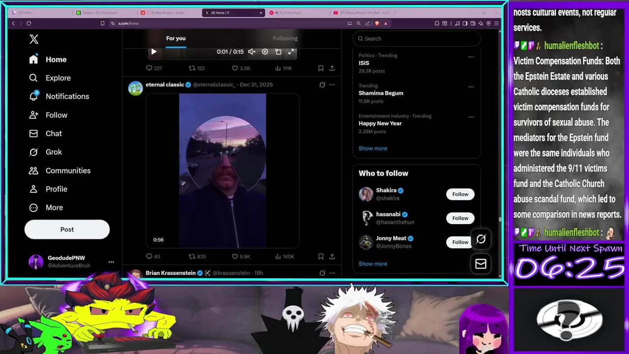Image resolution: width=629 pixels, height=354 pixels.
Task: View analytics on the 111K views post
Action: pyautogui.click(x=284, y=68)
